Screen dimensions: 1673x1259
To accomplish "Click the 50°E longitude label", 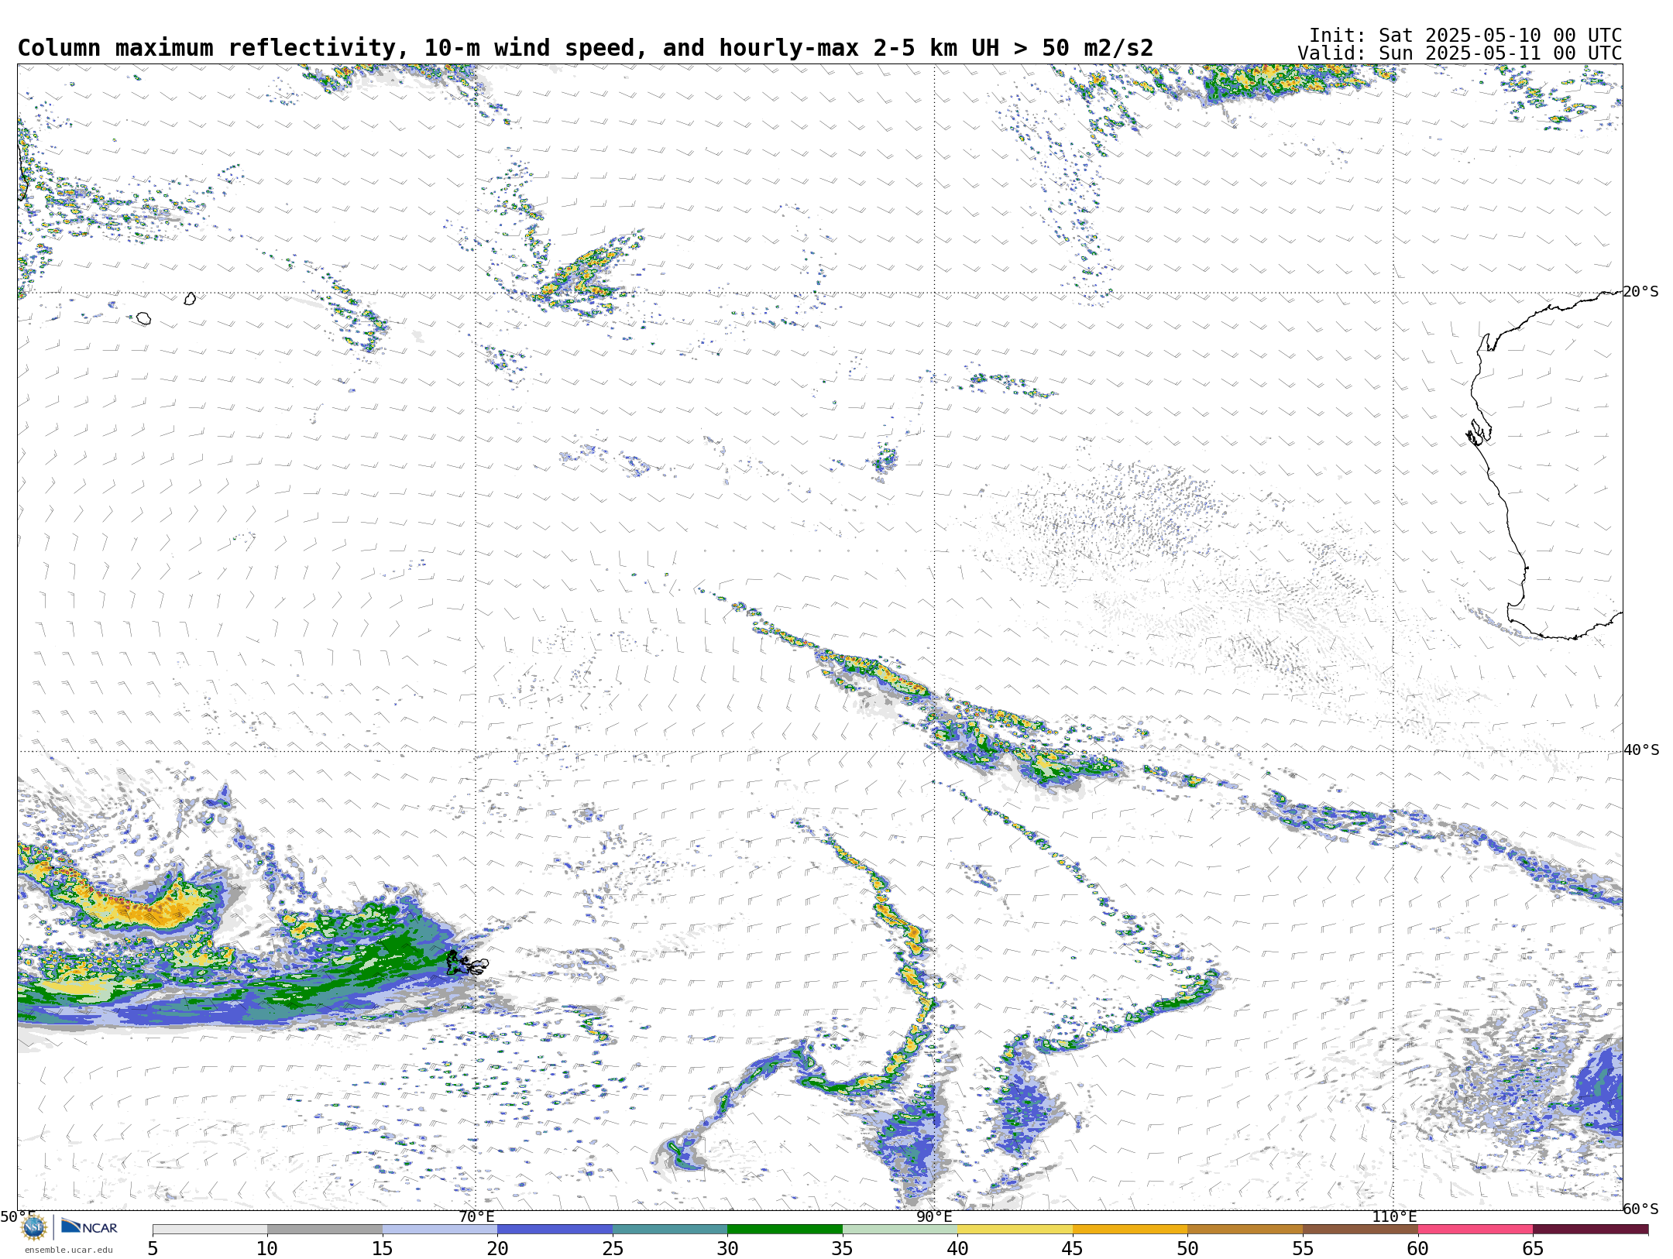I will coord(18,1217).
